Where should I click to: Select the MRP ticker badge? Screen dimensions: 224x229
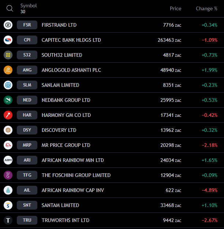pos(27,145)
